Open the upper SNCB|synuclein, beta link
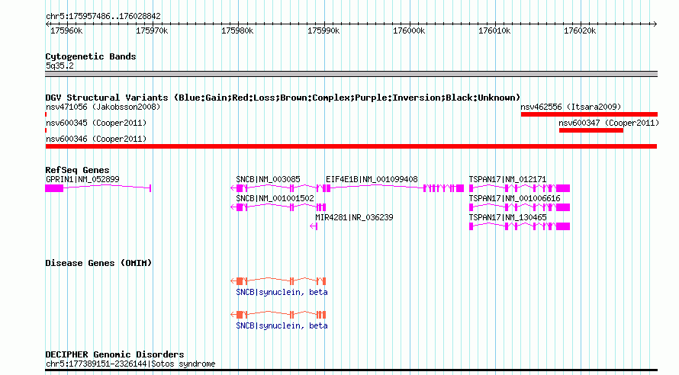679x375 pixels. point(282,293)
